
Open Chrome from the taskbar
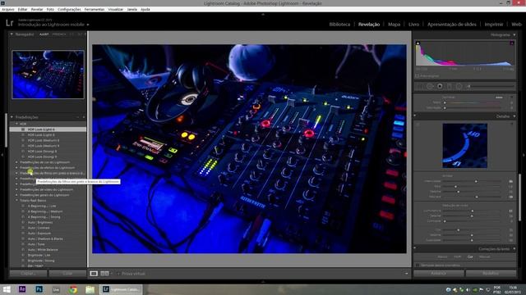(x=73, y=289)
